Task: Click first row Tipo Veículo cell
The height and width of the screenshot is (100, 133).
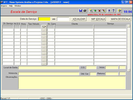Action: point(34,26)
